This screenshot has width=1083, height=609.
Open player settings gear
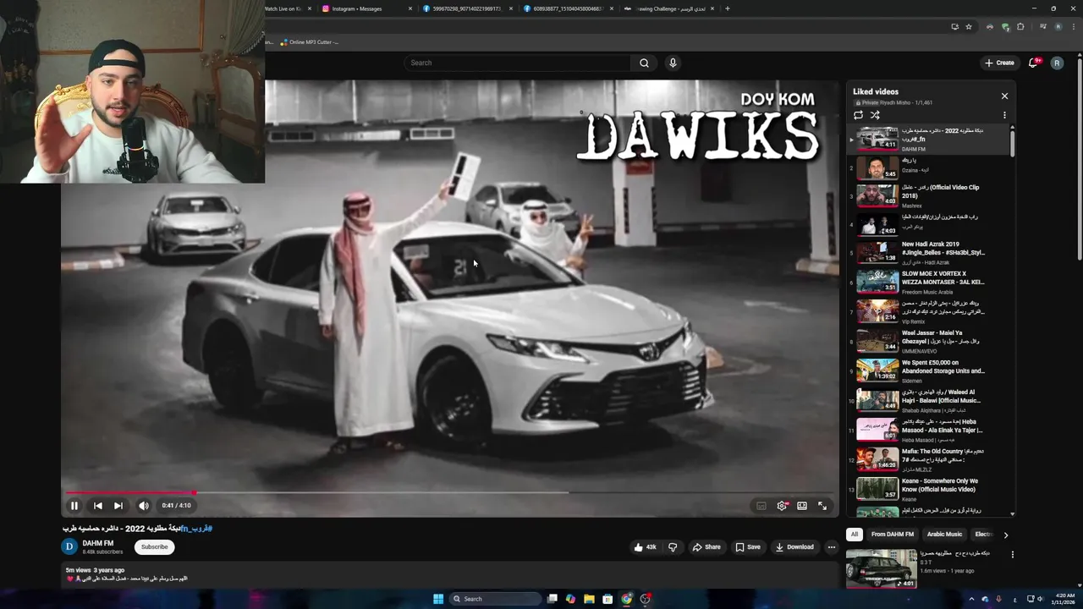click(x=782, y=506)
